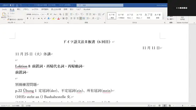Click the character border (囲み線) icon
The height and width of the screenshot is (110, 196).
pos(66,14)
